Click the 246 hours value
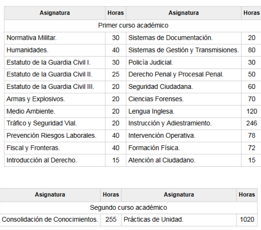 coord(251,123)
